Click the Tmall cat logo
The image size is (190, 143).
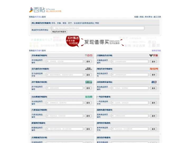coord(154,55)
